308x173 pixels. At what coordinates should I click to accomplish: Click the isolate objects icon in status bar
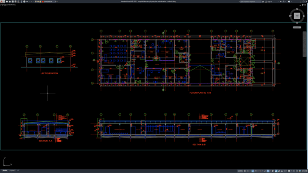[x=297, y=171]
